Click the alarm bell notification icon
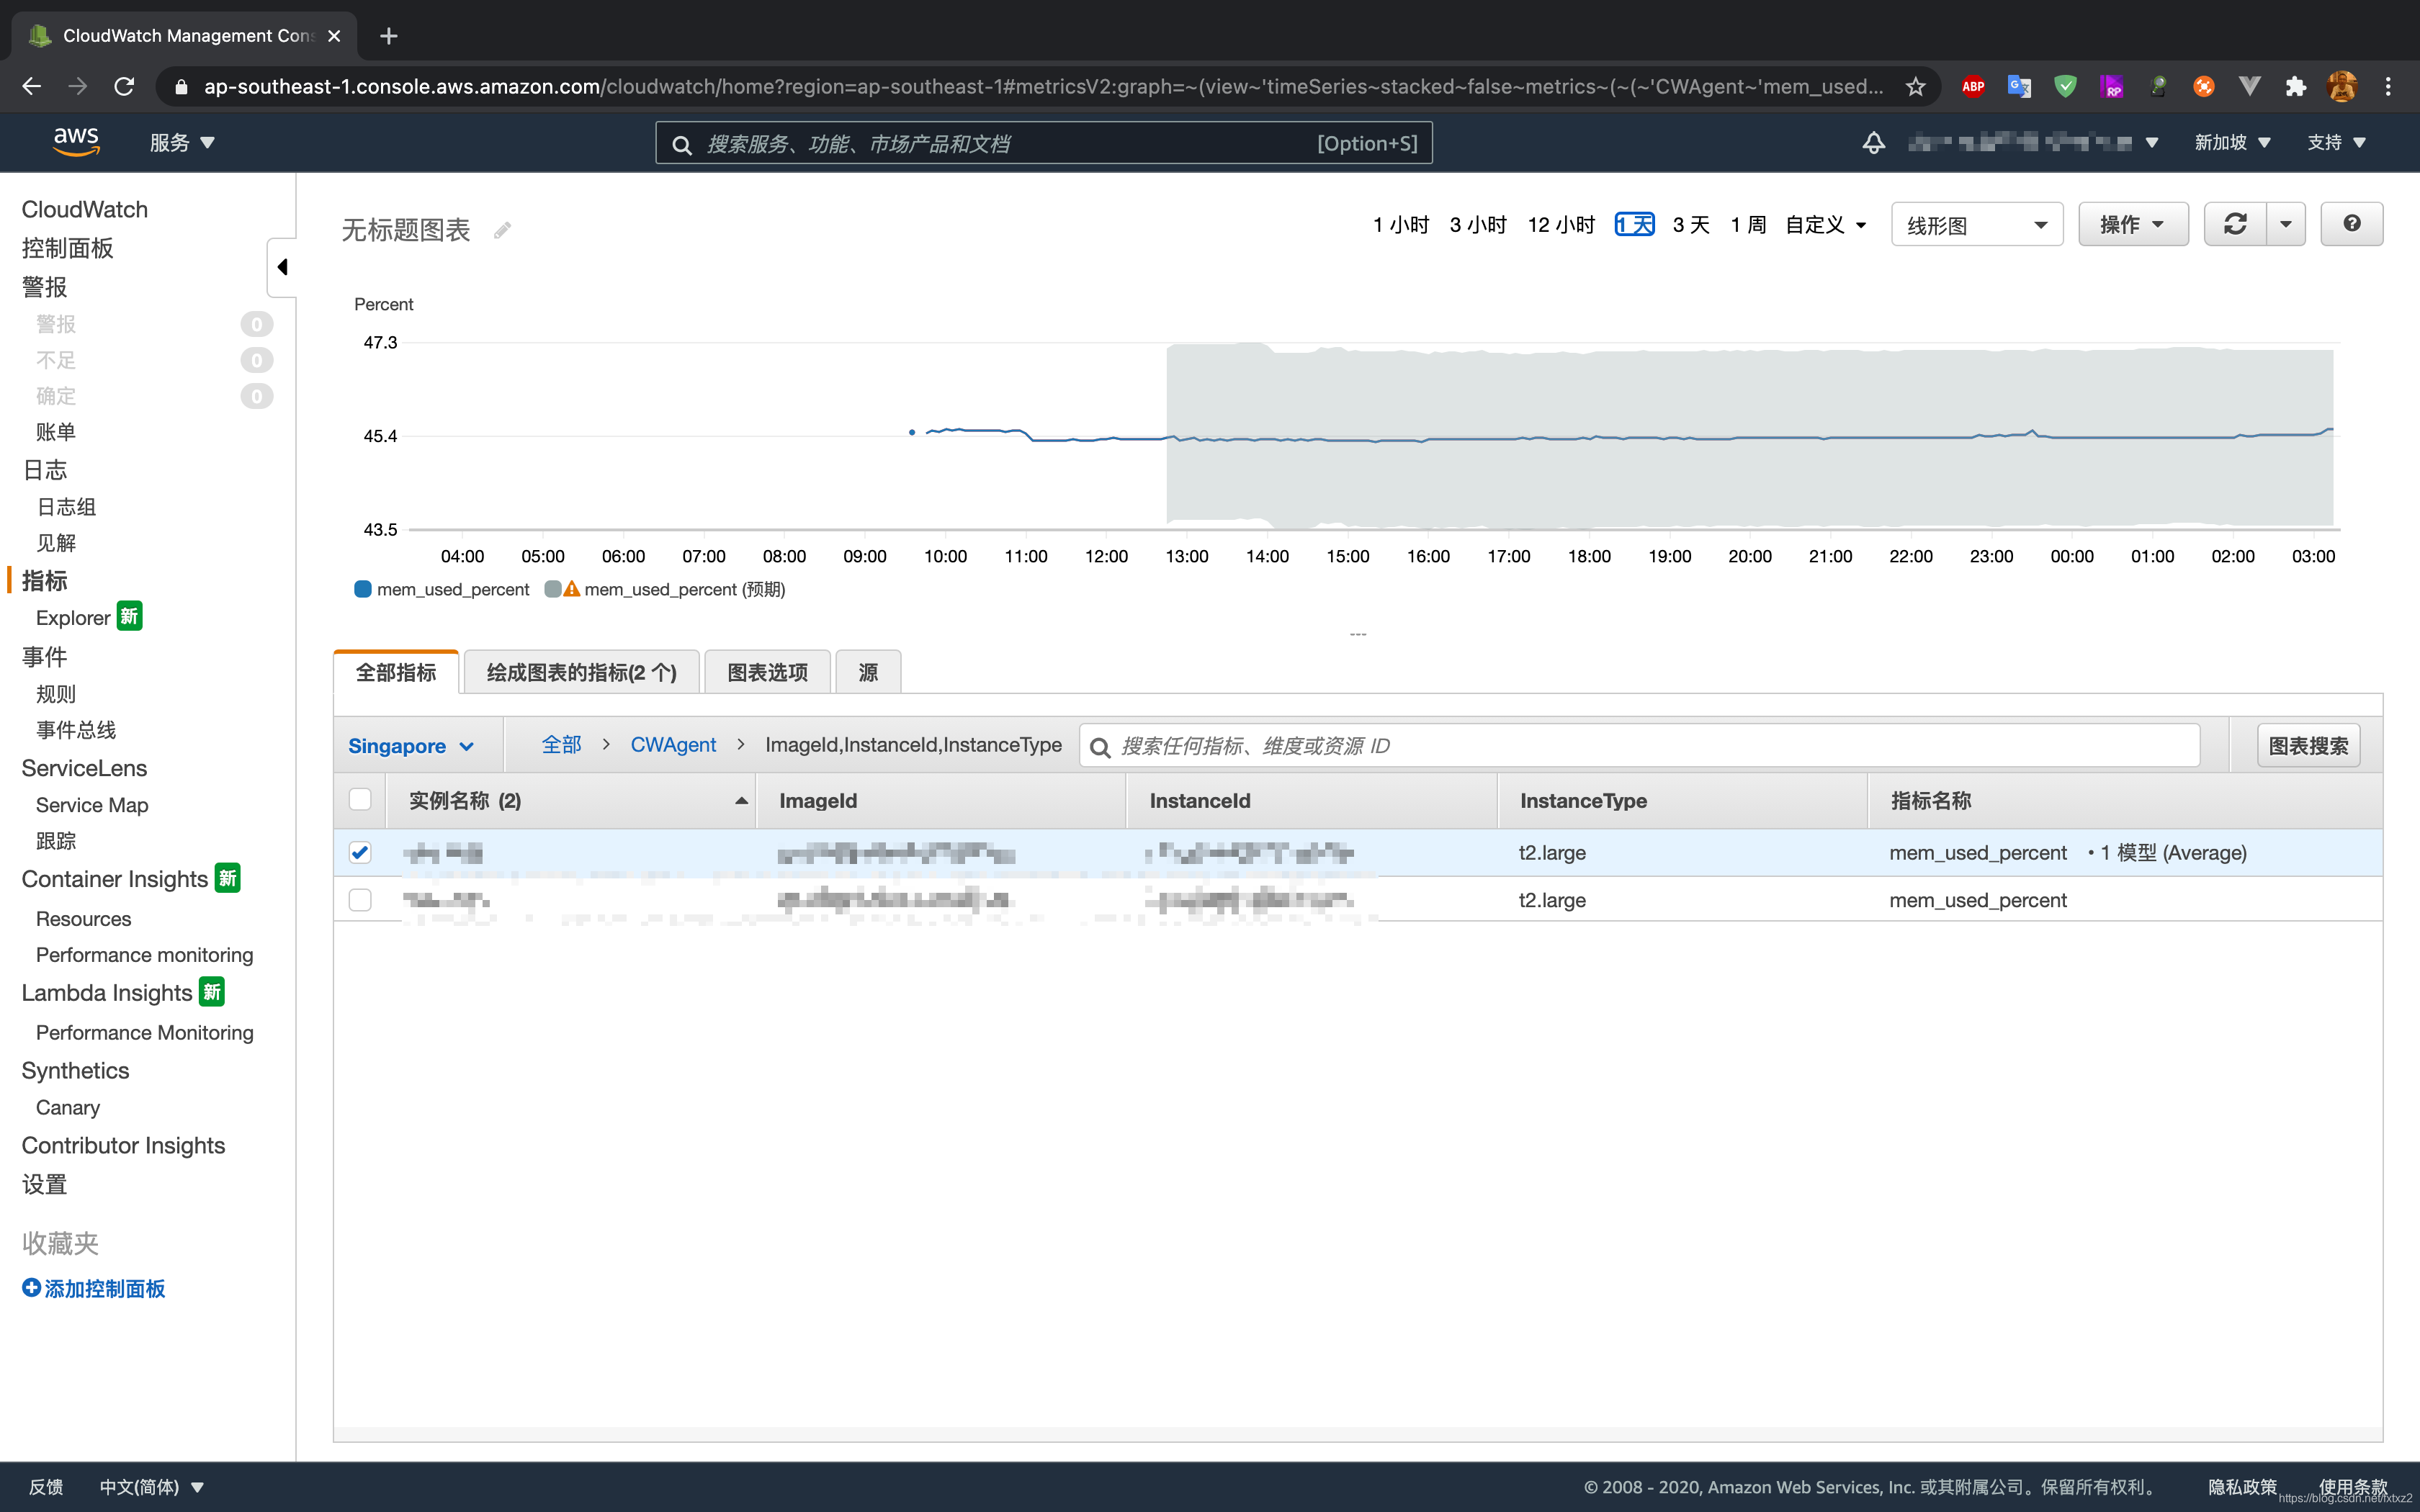 (1873, 141)
